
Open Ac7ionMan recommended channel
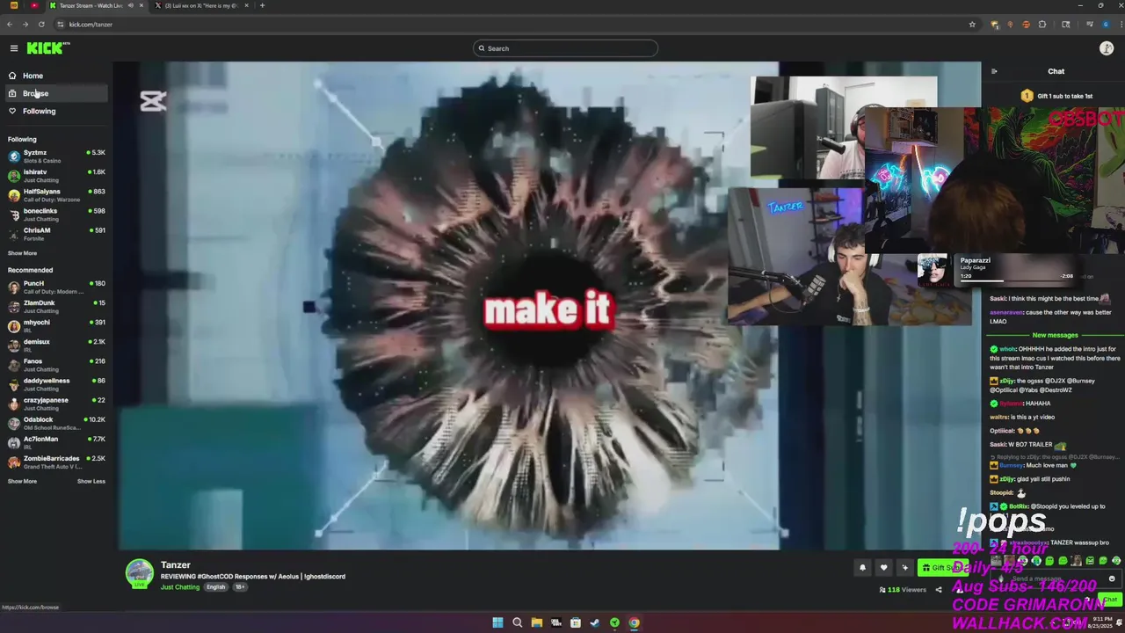click(56, 442)
